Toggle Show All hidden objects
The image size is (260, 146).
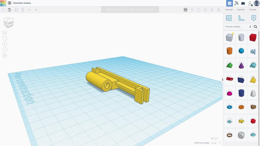click(x=186, y=10)
